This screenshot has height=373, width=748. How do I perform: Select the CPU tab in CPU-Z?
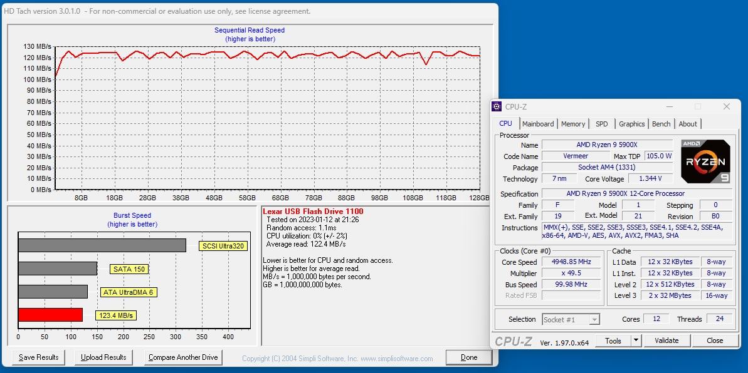click(x=505, y=123)
